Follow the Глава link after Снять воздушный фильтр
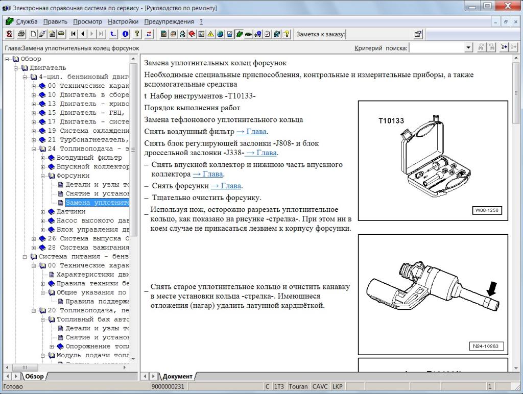 click(251, 132)
